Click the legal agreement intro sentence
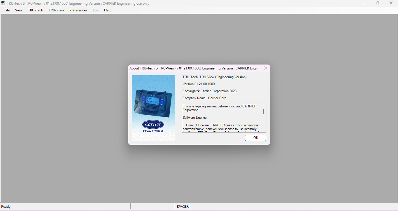The height and width of the screenshot is (211, 398). pos(220,108)
